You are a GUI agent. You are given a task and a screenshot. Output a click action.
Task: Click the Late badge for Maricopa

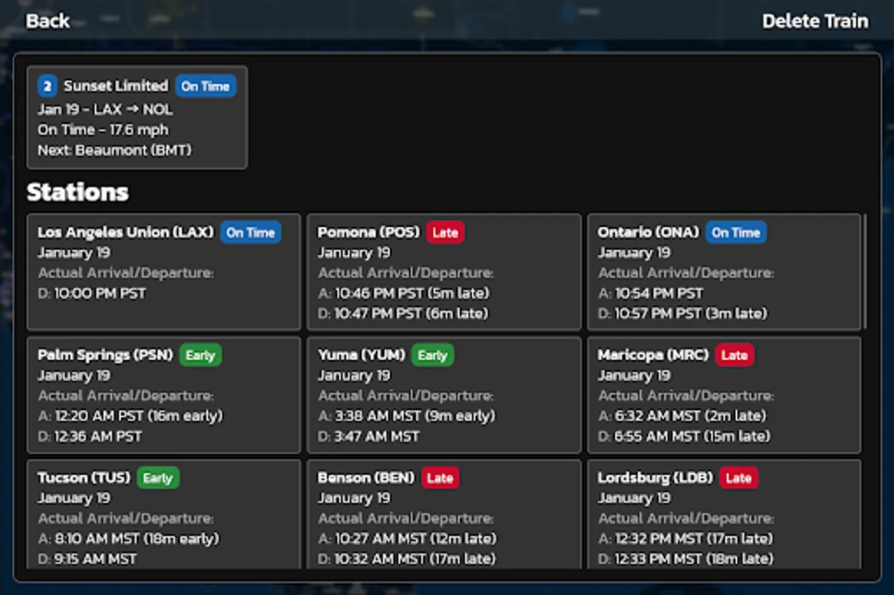click(734, 356)
